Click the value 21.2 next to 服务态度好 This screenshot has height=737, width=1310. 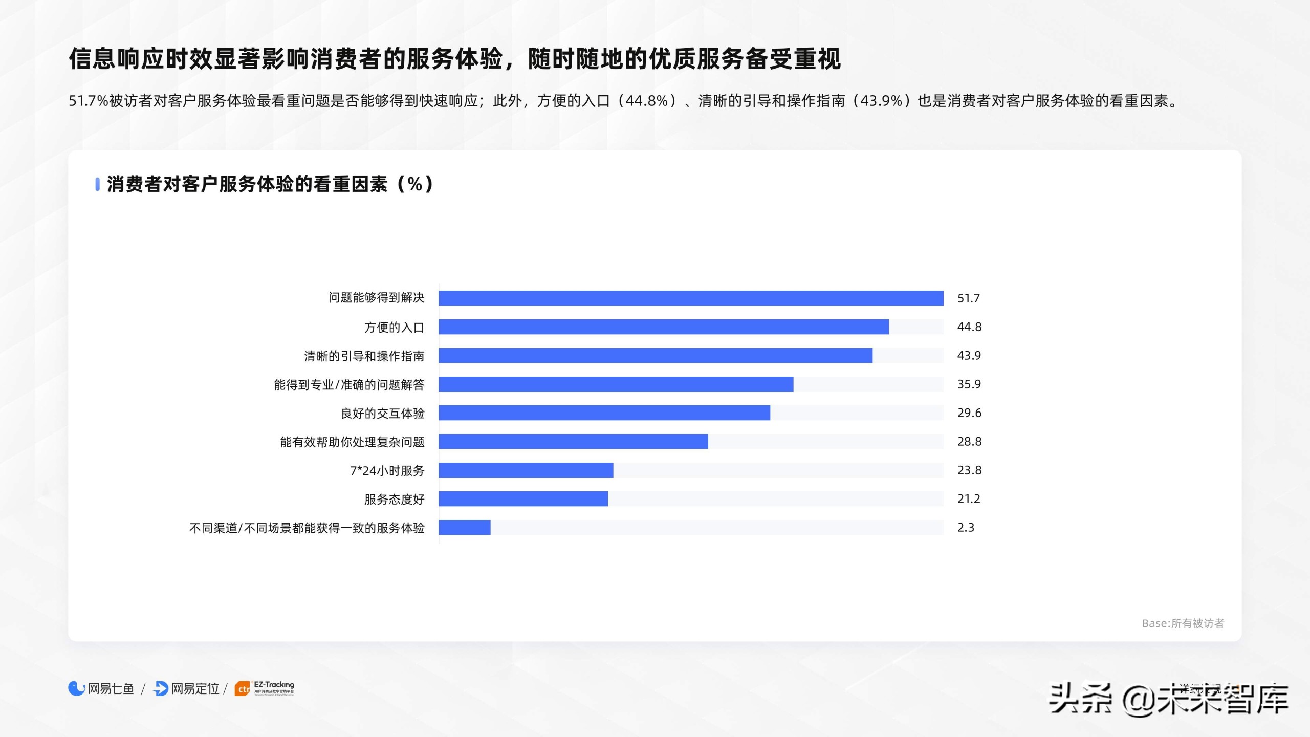pos(969,499)
